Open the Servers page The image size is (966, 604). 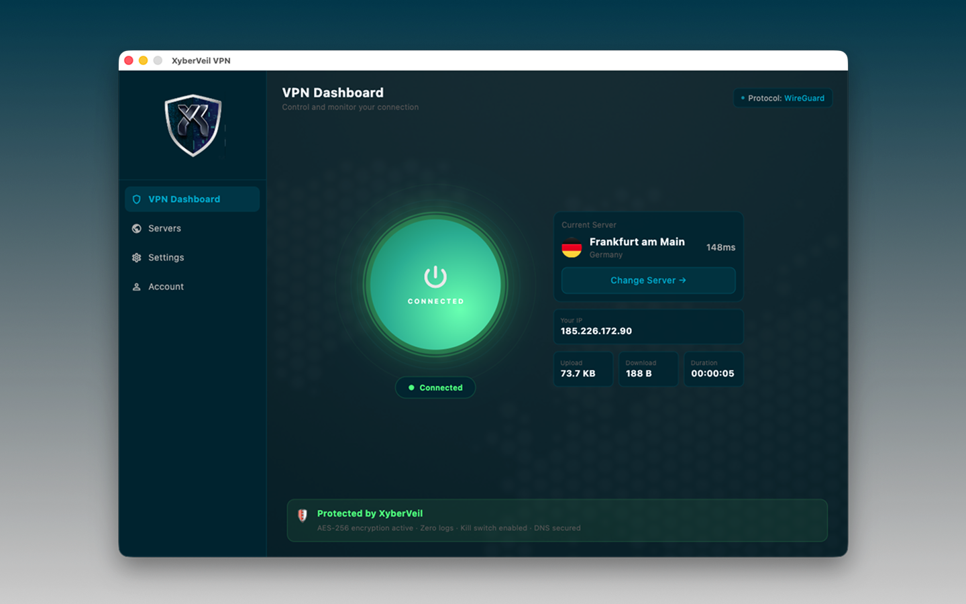point(192,228)
